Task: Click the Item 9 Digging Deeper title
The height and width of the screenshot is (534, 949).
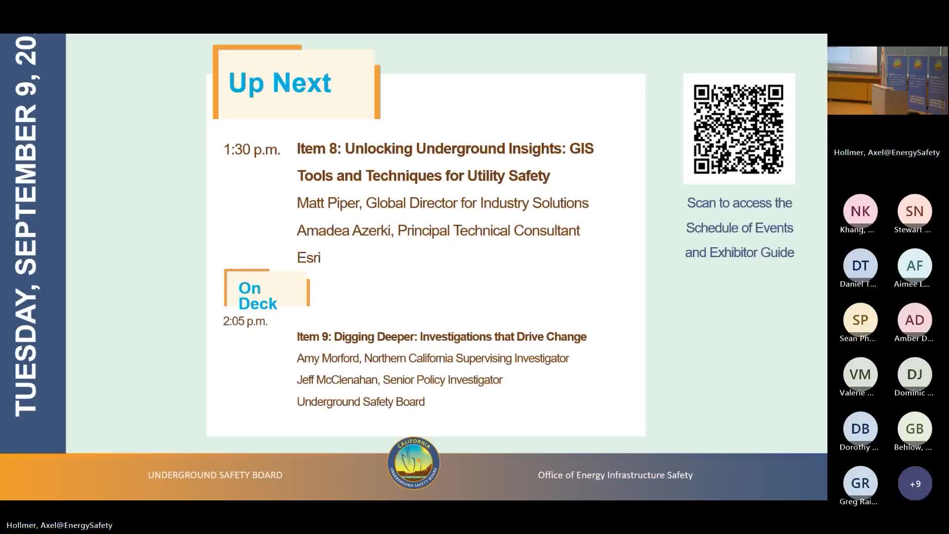Action: point(441,337)
